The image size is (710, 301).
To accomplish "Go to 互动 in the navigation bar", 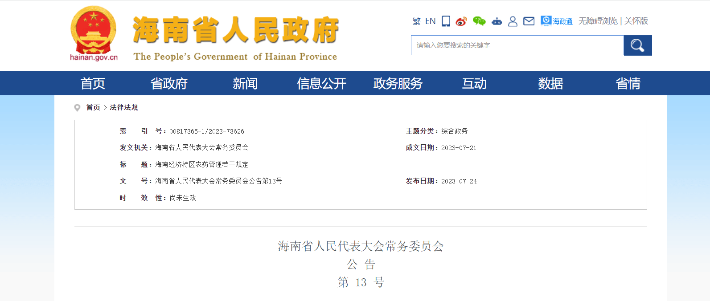I will point(474,83).
